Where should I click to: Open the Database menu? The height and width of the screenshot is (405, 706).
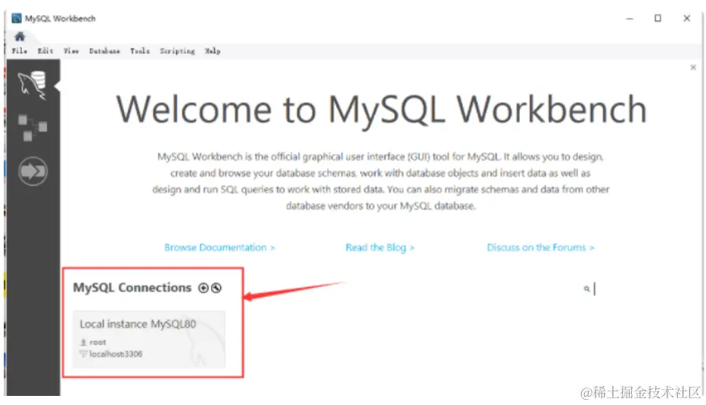(104, 51)
